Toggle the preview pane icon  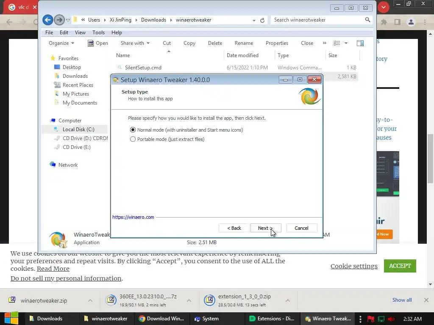360,43
